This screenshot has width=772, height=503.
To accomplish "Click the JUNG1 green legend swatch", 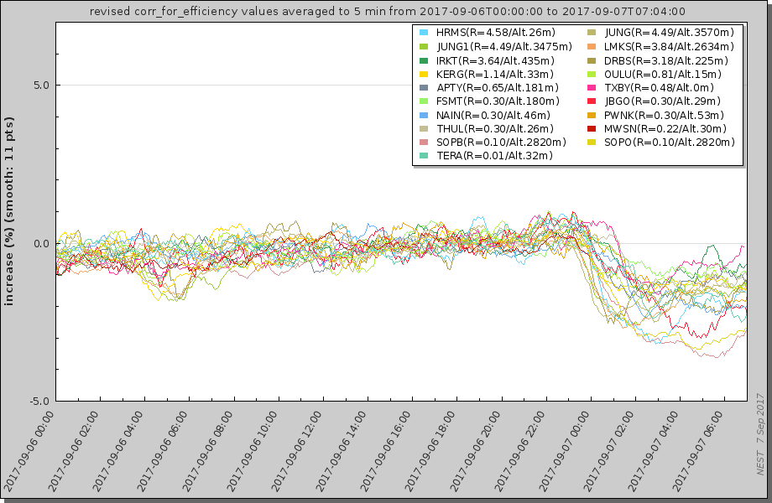I will (425, 47).
